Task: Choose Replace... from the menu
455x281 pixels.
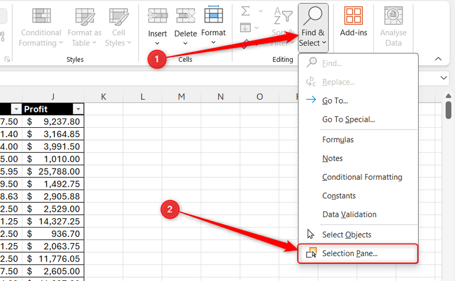Action: (358, 82)
